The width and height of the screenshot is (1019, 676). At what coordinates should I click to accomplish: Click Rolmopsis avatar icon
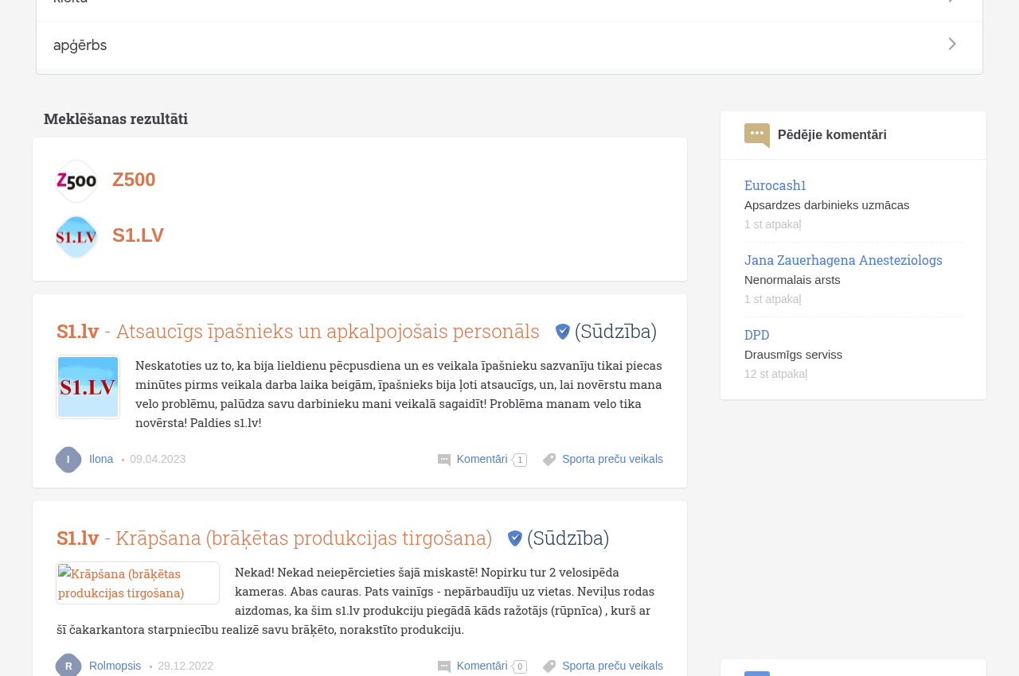68,666
